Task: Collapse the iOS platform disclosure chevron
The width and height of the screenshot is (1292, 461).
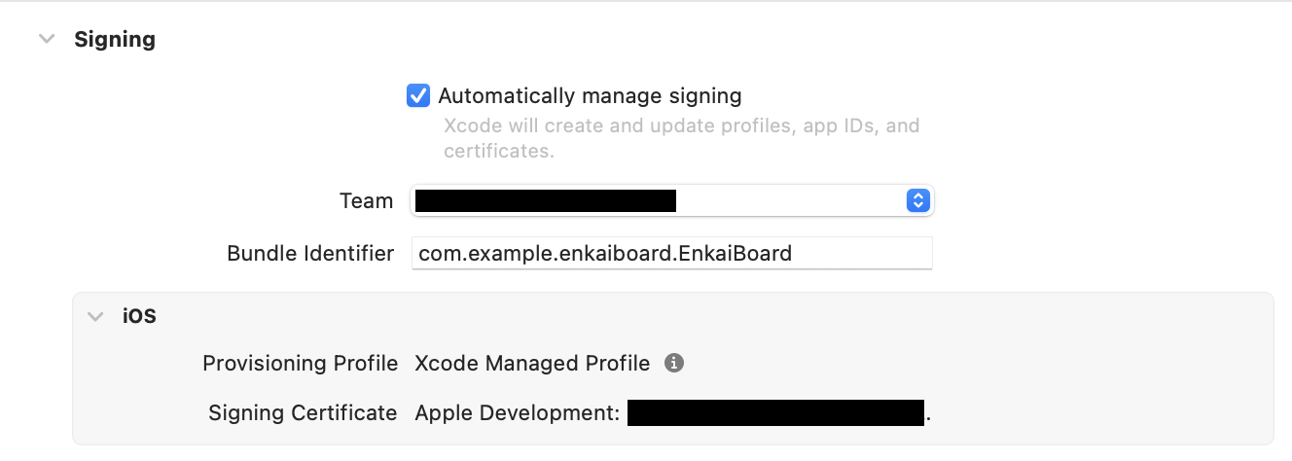Action: pos(95,316)
